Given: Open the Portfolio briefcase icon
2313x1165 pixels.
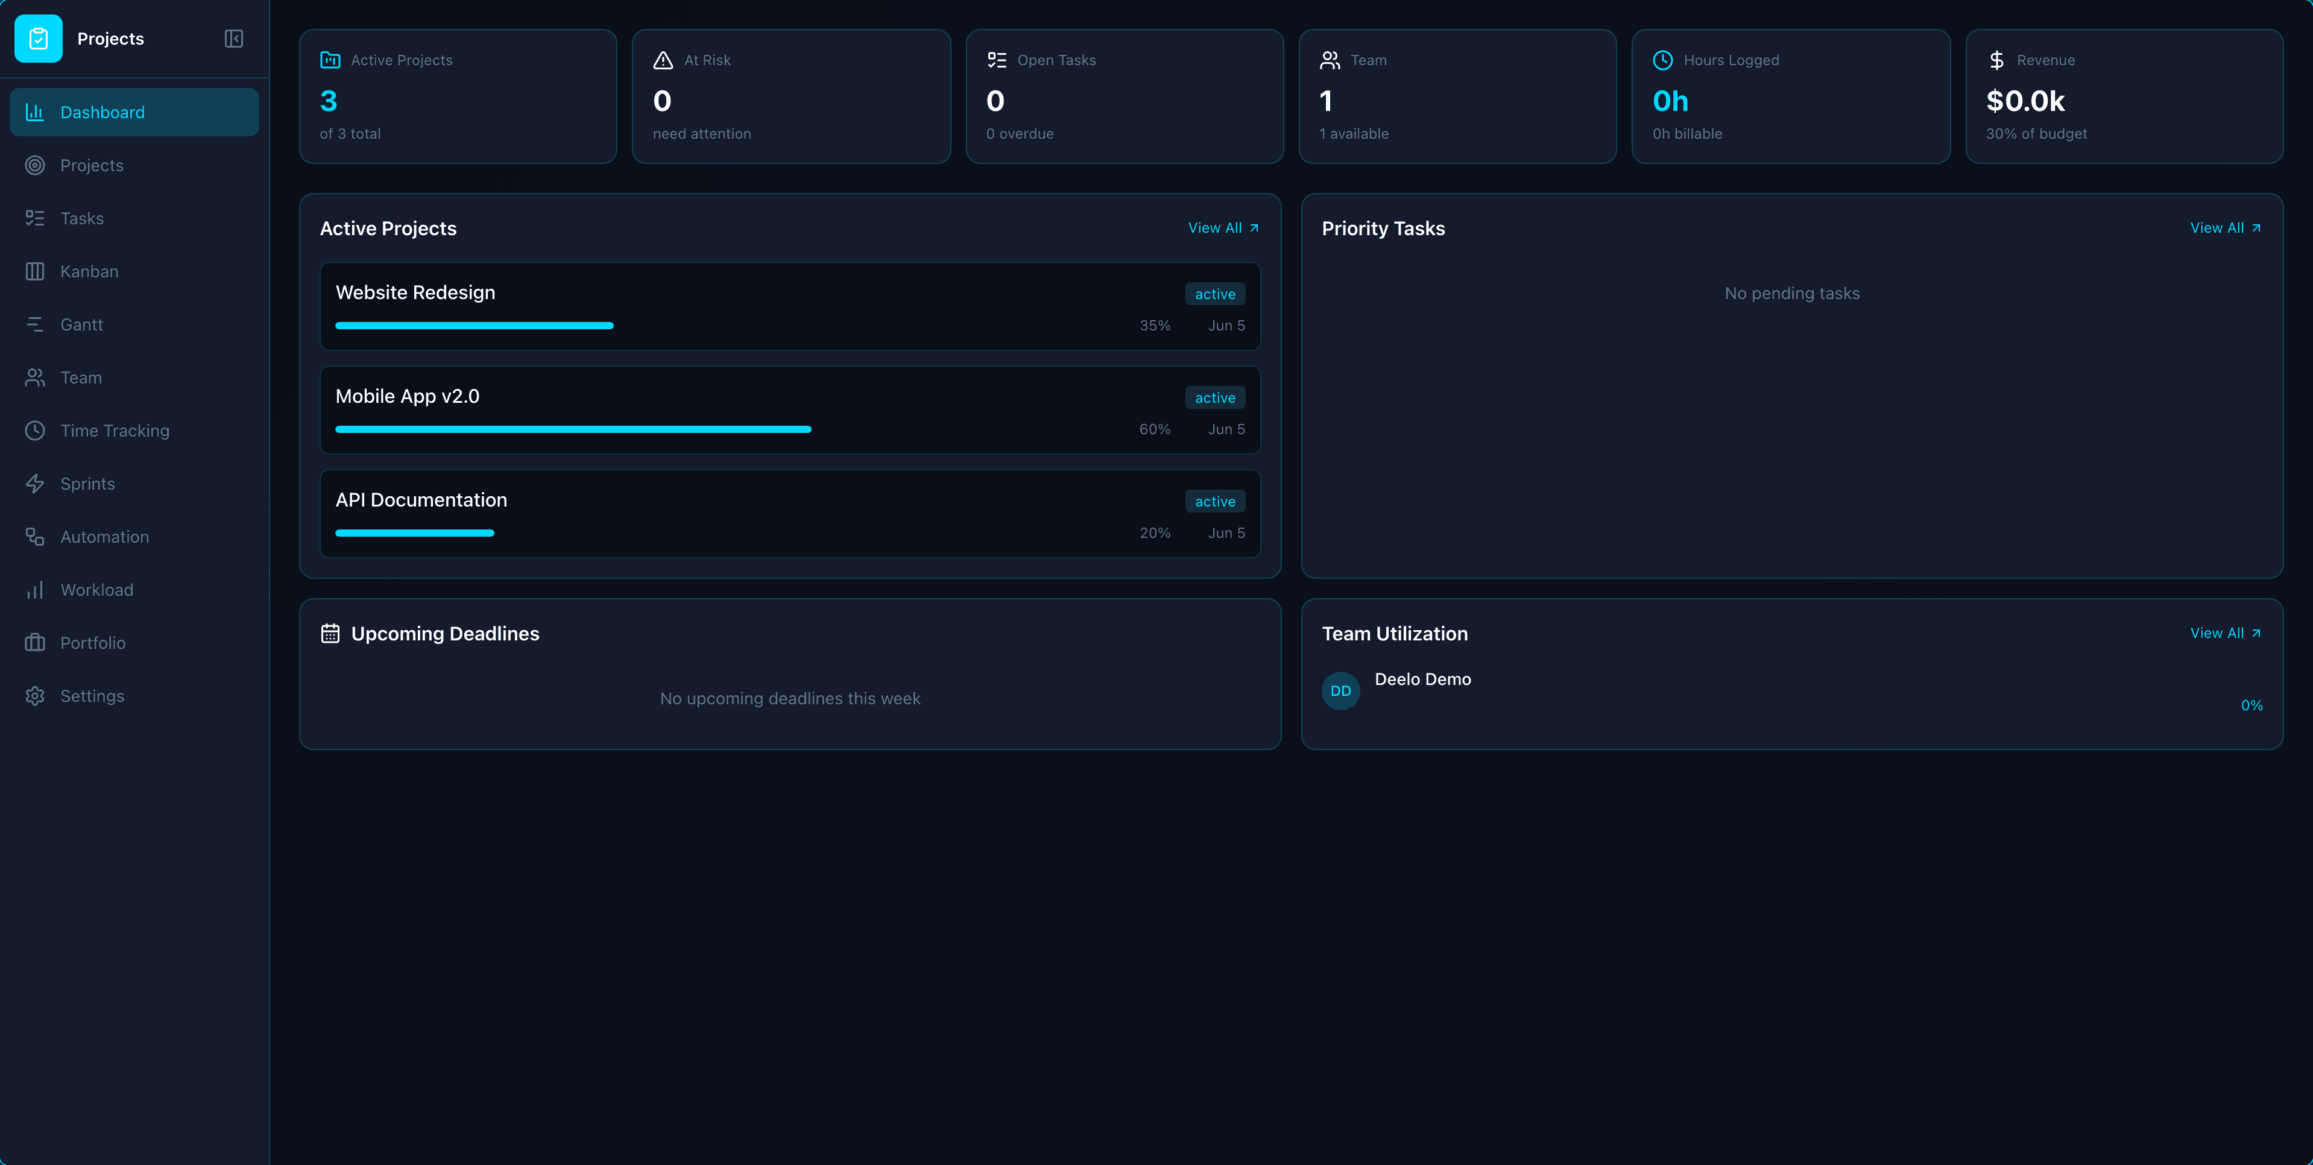Looking at the screenshot, I should coord(35,642).
